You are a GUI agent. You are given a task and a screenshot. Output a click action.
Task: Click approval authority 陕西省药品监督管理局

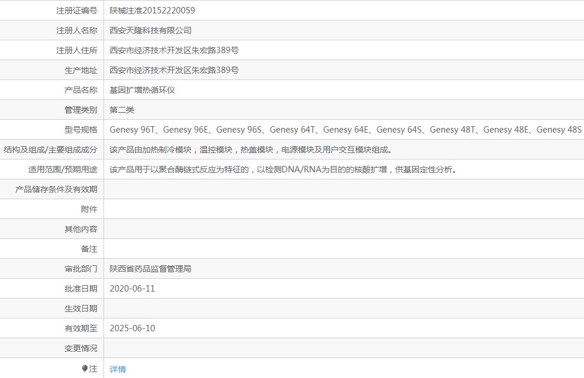click(150, 269)
